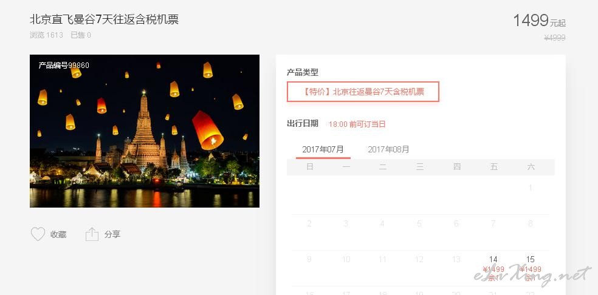This screenshot has height=295, width=598.
Task: Click the 18:00 前可订当日 notice
Action: click(x=357, y=124)
